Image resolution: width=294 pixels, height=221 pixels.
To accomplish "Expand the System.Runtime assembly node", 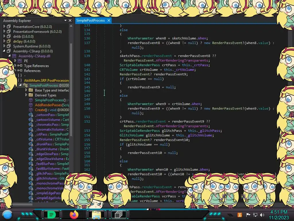I will coord(4,46).
